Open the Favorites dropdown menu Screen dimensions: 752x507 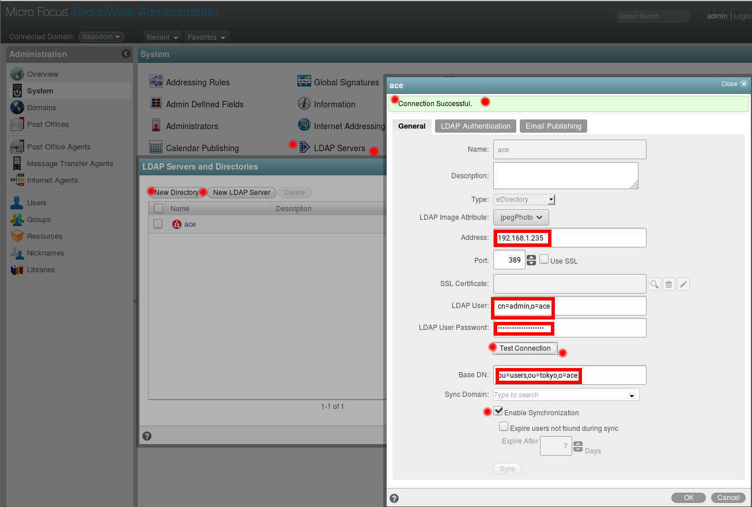[206, 37]
